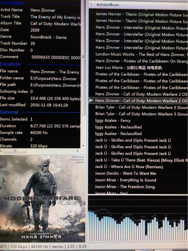Click the playing-indicator column header icon
Screen dimensions: 188x251
pos(91,5)
